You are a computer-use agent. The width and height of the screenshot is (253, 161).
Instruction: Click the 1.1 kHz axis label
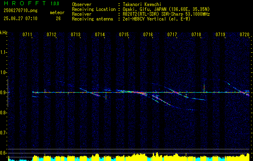coord(3,52)
